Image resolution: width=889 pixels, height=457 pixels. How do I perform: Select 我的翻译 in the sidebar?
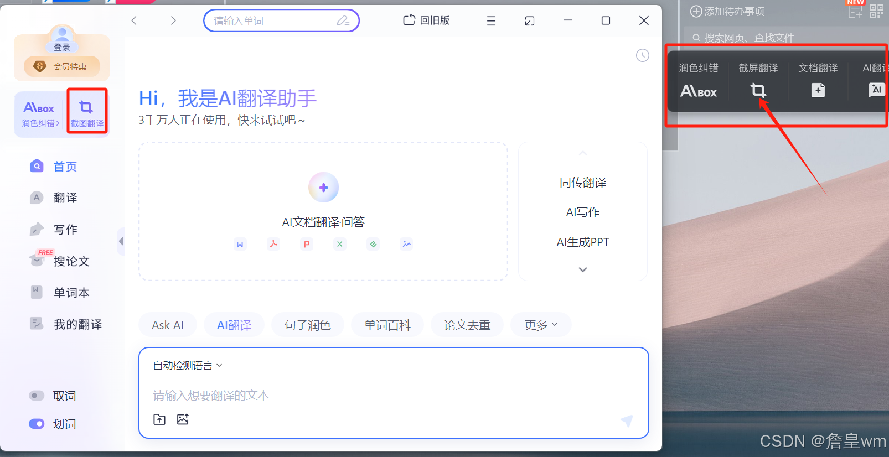click(66, 324)
